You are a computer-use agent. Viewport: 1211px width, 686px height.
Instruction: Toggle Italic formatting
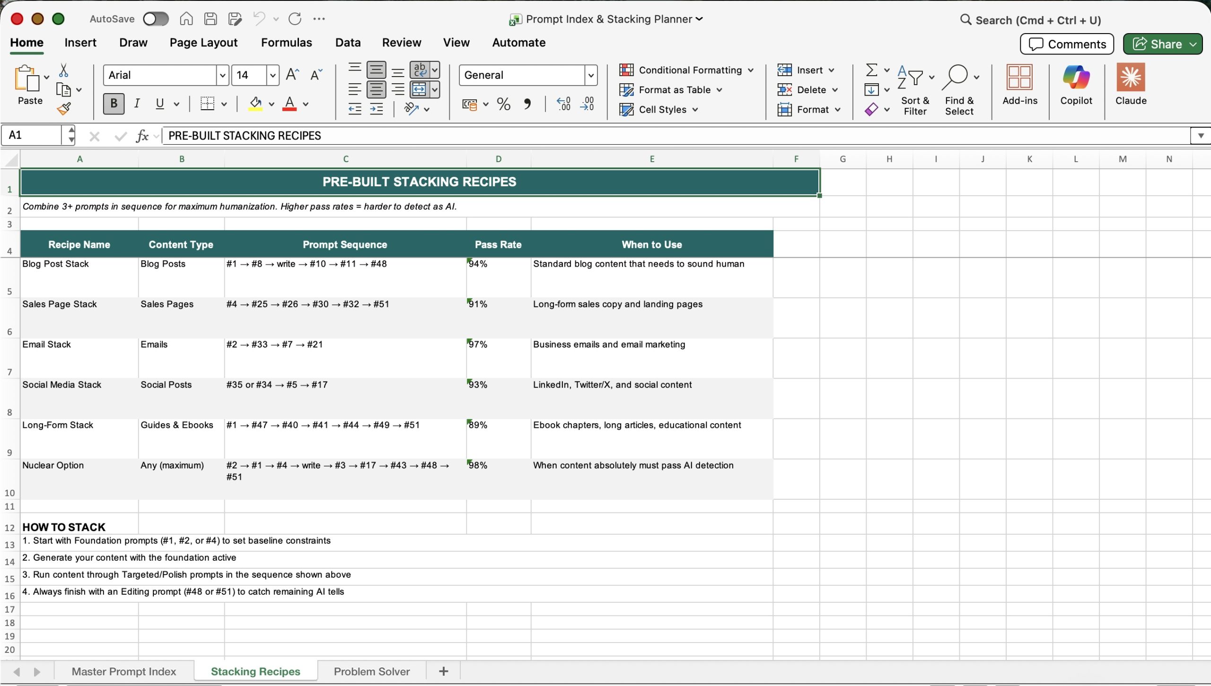tap(137, 104)
